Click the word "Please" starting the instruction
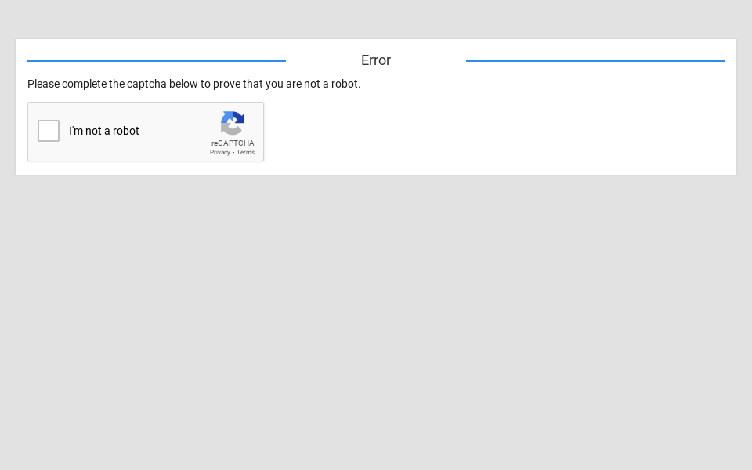Image resolution: width=752 pixels, height=470 pixels. [44, 84]
